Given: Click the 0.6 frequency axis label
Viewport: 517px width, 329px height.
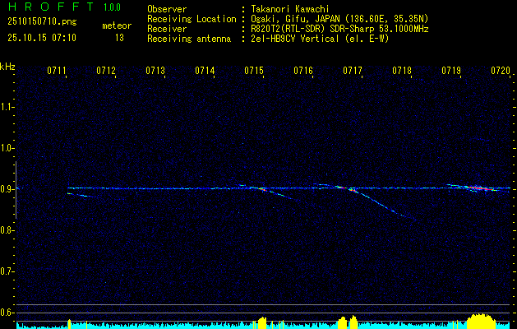Looking at the screenshot, I should 7,312.
